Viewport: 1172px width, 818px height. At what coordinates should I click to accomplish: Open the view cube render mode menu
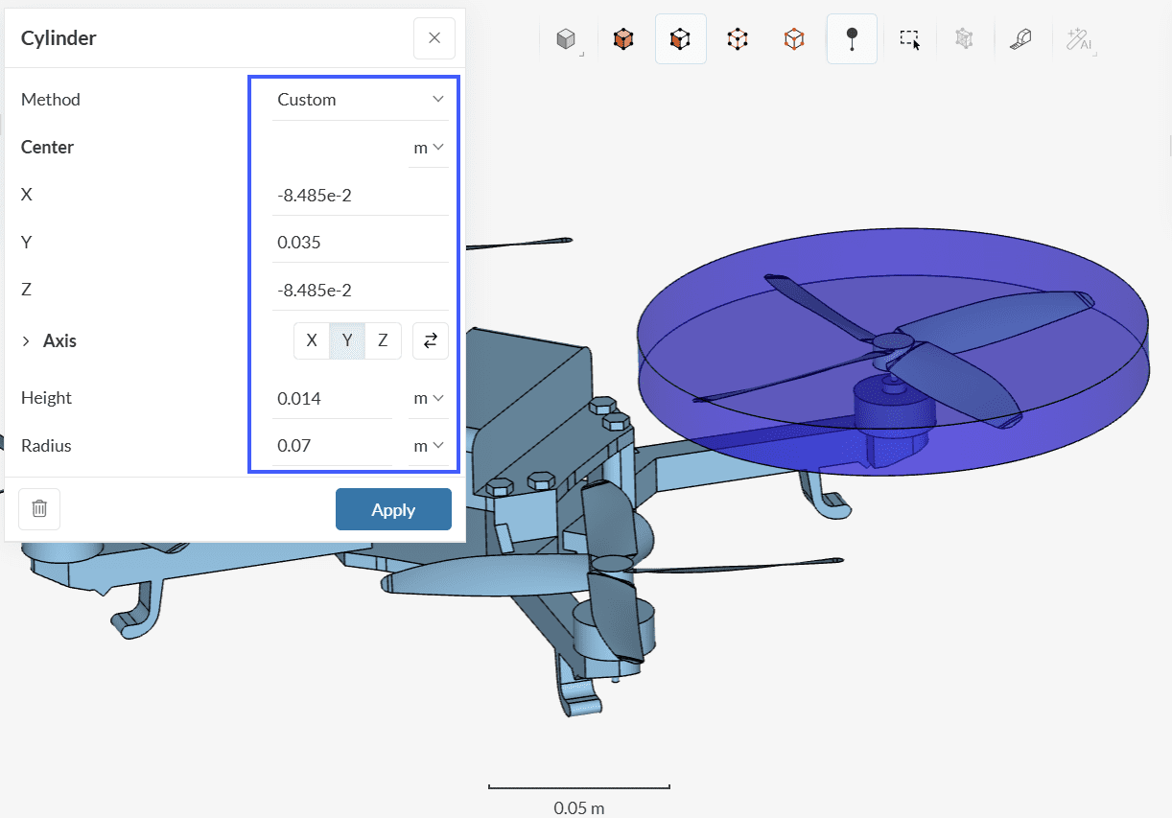pos(567,39)
